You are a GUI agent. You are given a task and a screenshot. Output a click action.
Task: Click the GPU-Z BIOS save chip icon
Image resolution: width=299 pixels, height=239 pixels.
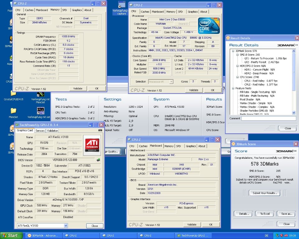coord(98,160)
